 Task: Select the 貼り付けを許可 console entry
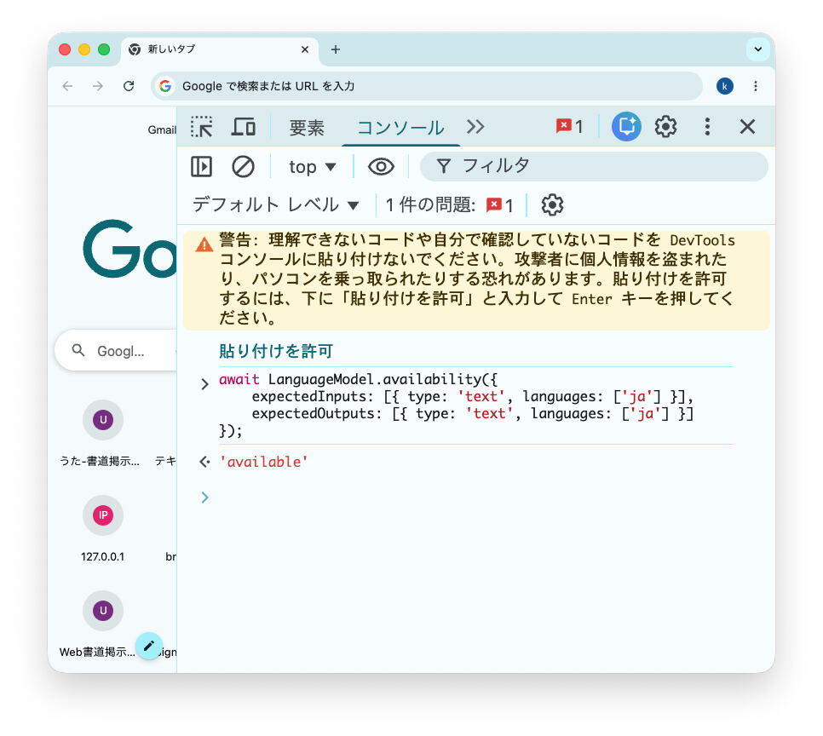click(x=276, y=351)
